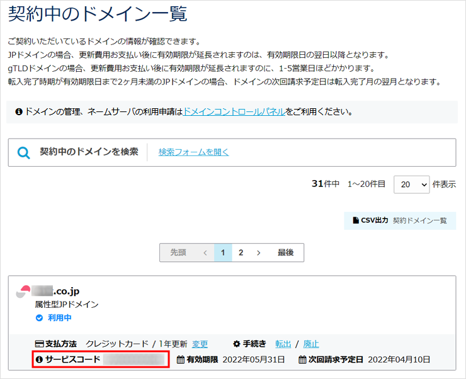Click the 契約中のドメインを検索 label

89,152
